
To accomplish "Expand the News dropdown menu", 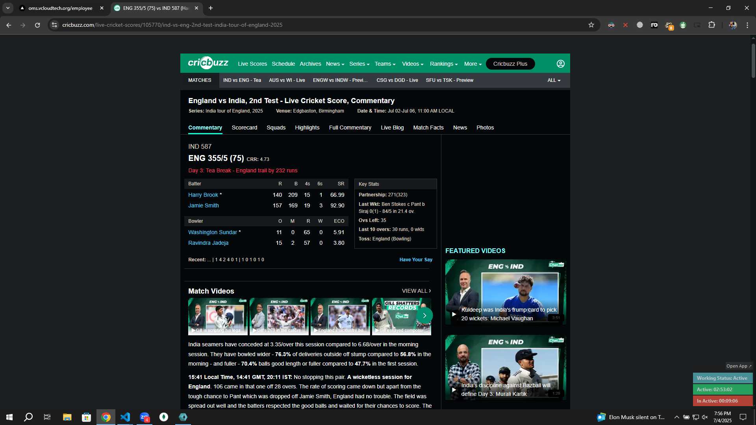I will [335, 64].
